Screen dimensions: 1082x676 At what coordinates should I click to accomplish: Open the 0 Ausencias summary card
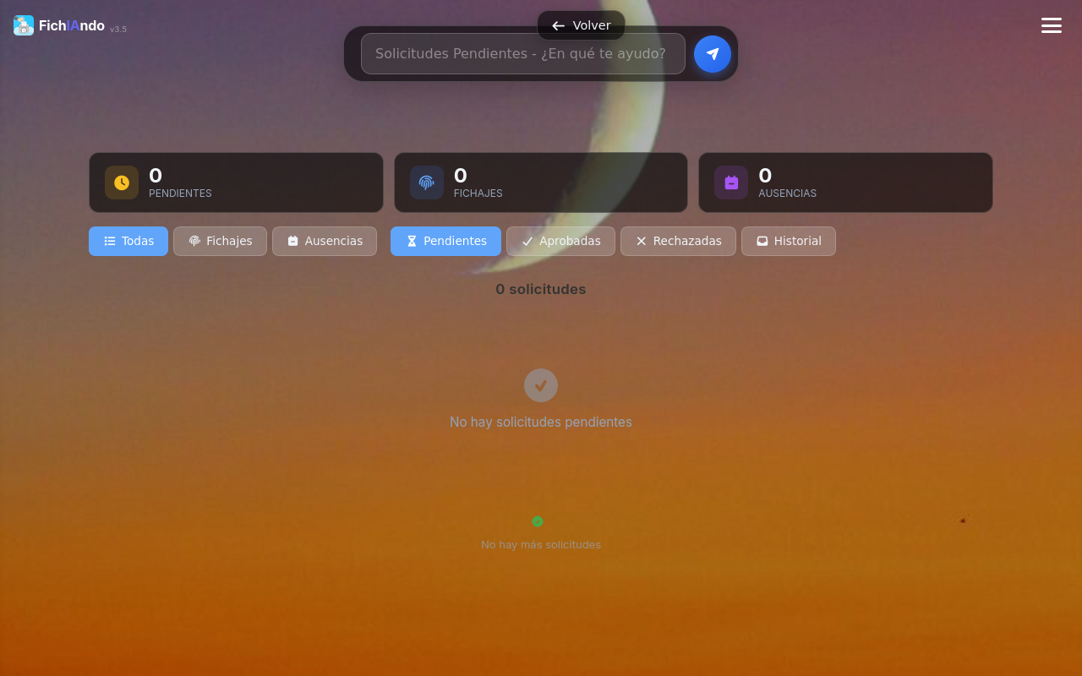pos(845,183)
